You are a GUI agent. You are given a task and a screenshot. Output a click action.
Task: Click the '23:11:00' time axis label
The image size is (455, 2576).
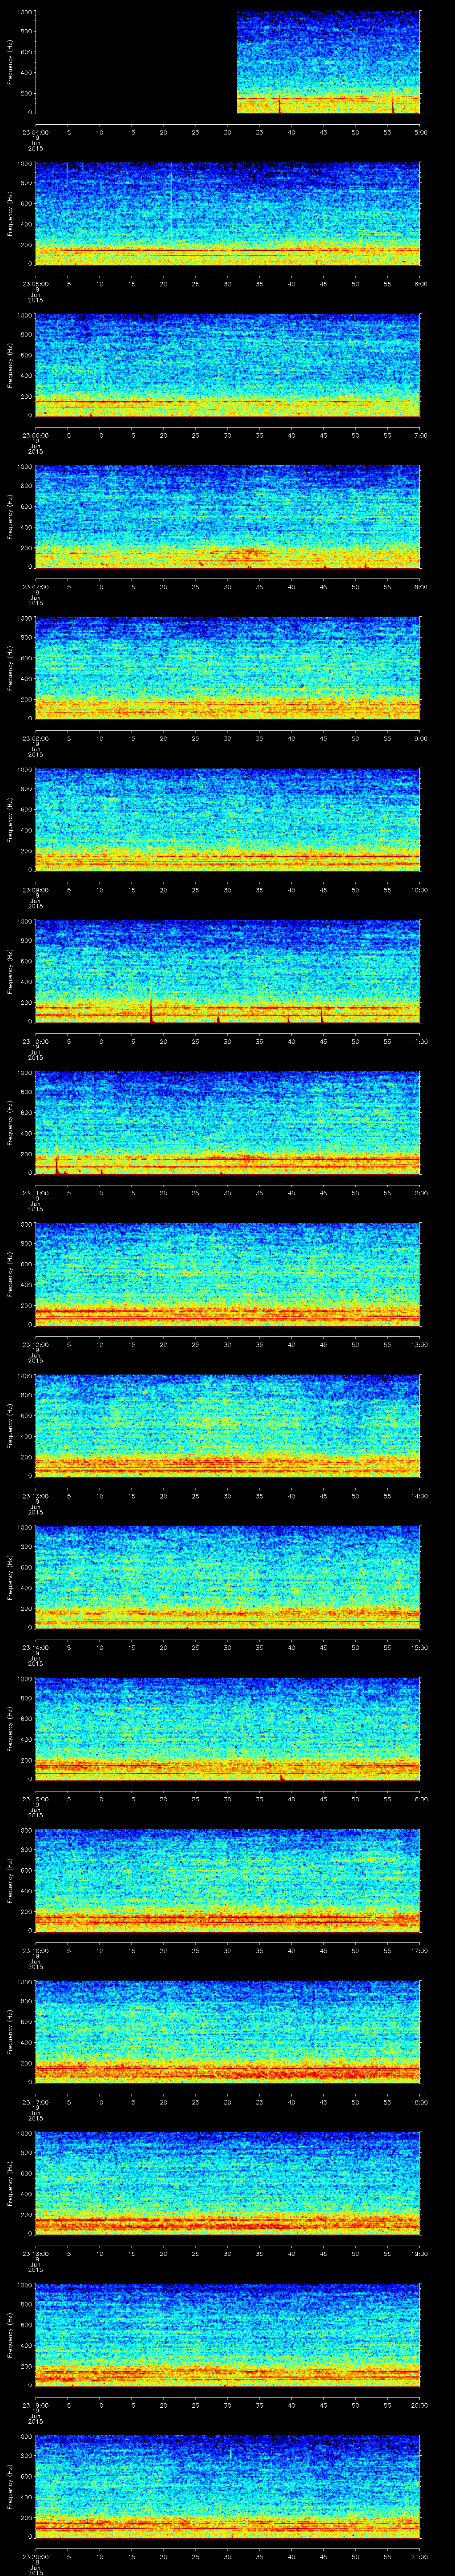tap(35, 1193)
